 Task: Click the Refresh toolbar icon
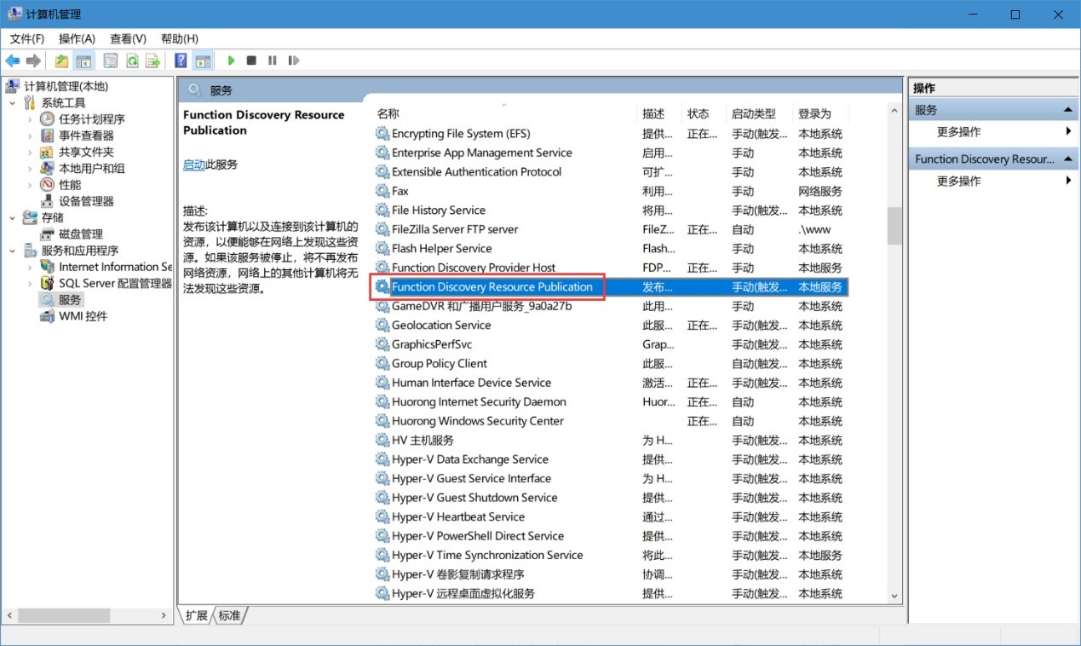coord(133,61)
